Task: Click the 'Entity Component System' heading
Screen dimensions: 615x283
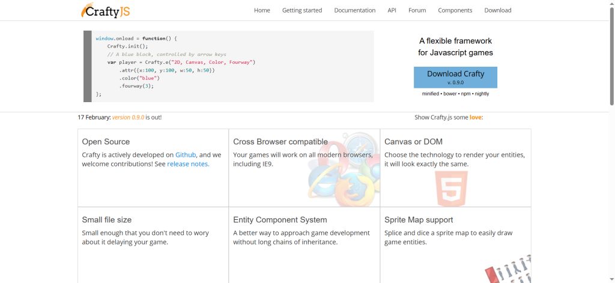Action: coord(280,220)
